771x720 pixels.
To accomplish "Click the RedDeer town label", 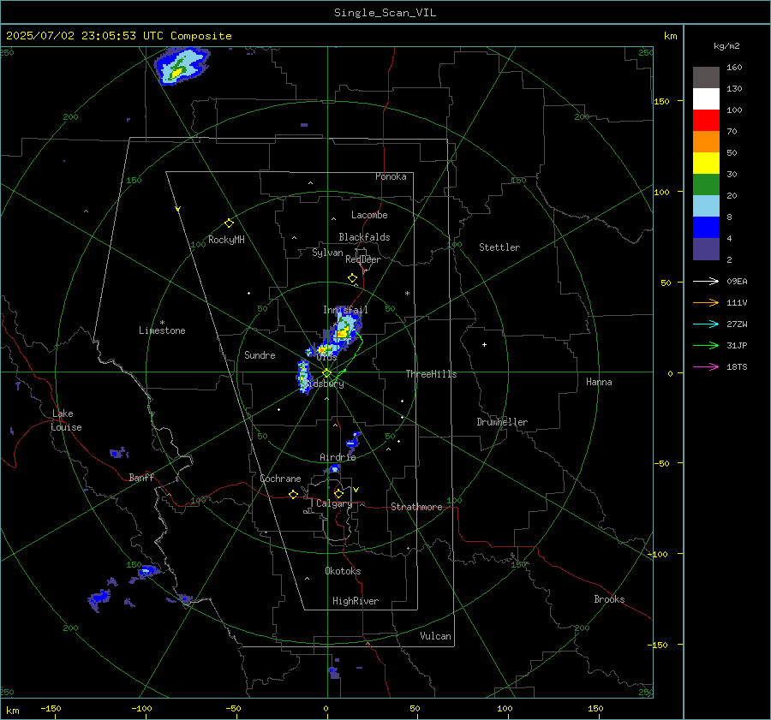I will 363,259.
